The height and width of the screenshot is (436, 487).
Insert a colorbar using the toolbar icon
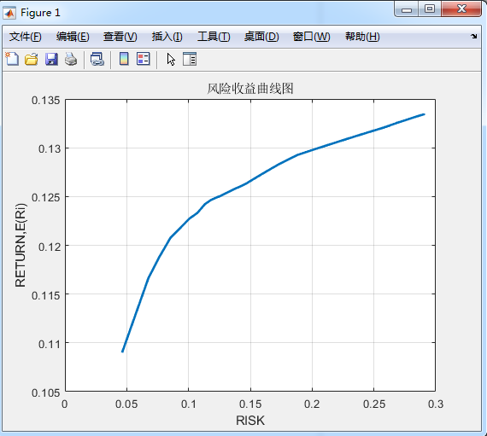tap(124, 58)
